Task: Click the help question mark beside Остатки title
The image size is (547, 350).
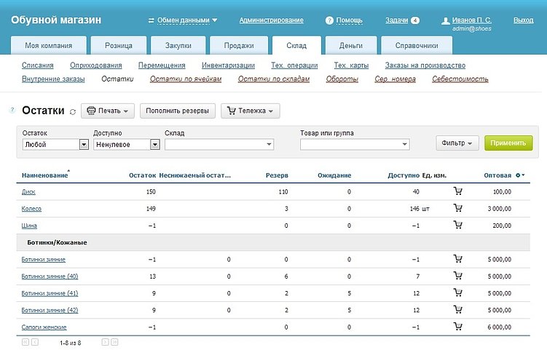Action: pyautogui.click(x=12, y=110)
